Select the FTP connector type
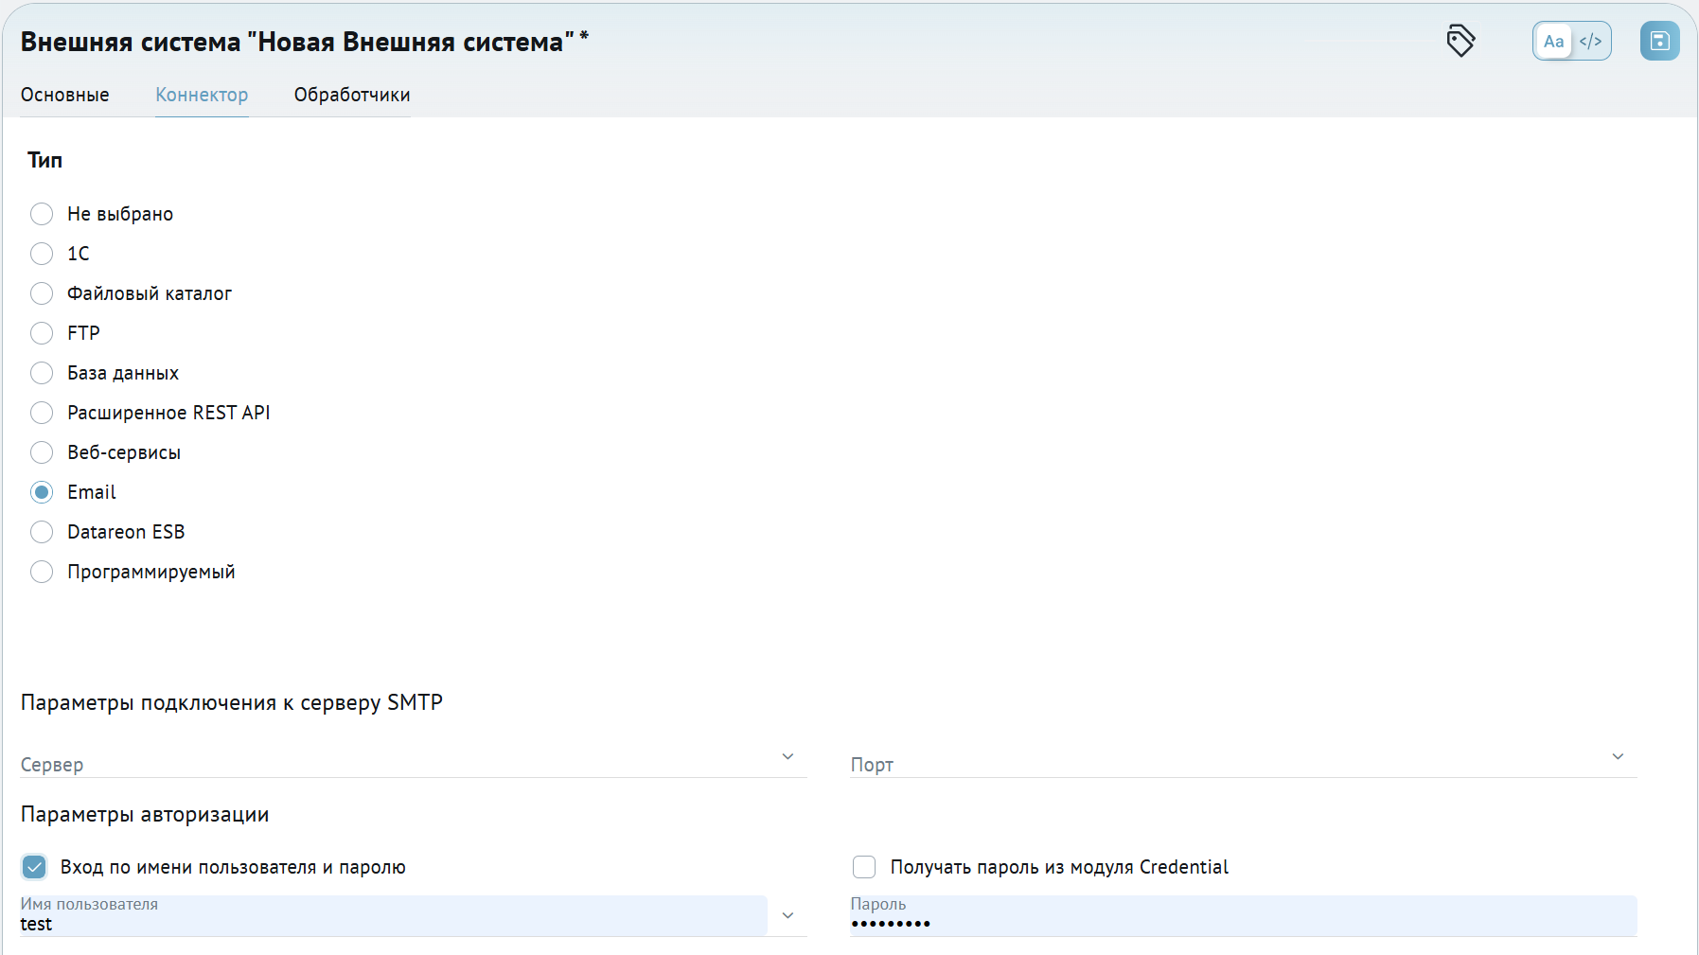This screenshot has width=1699, height=955. click(42, 333)
